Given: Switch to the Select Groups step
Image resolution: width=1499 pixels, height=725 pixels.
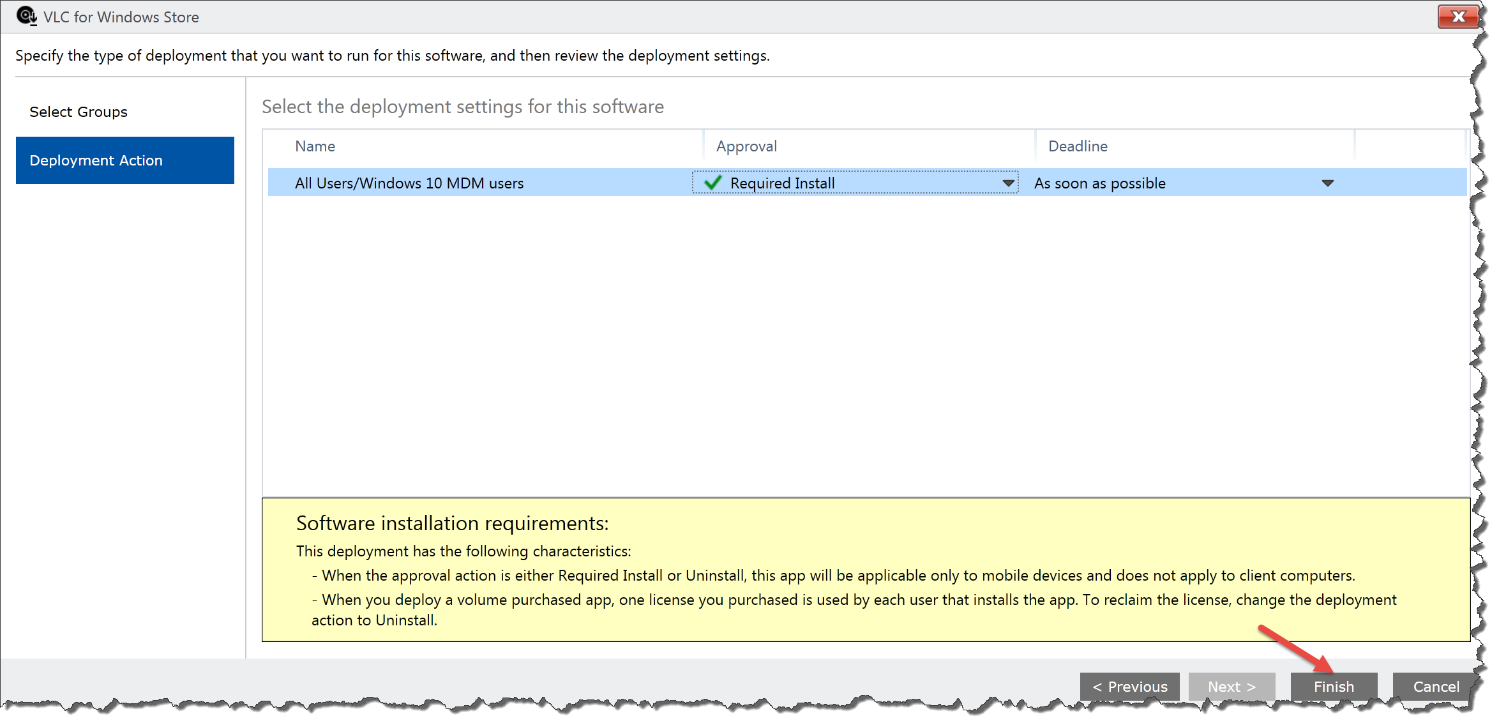Looking at the screenshot, I should (79, 111).
